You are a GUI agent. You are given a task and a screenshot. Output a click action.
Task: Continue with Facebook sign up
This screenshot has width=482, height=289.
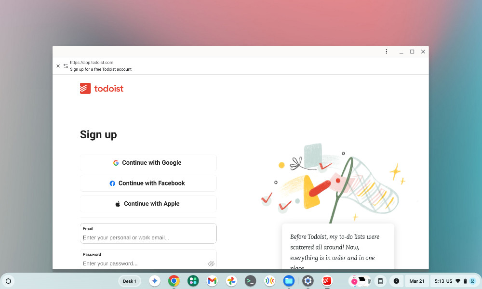tap(148, 184)
